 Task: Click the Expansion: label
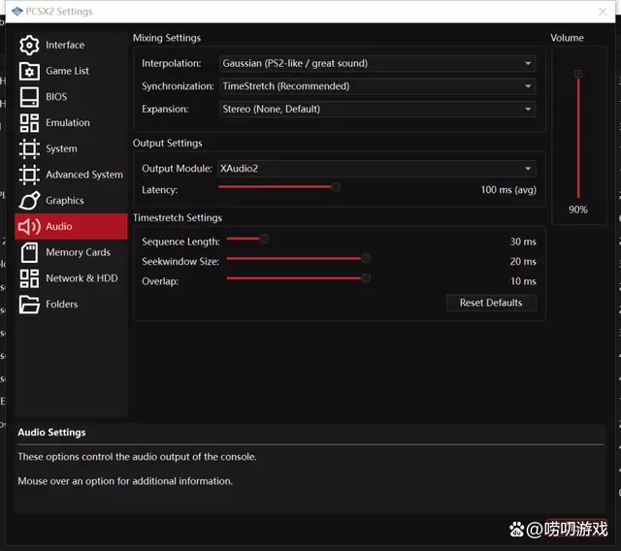(x=165, y=110)
